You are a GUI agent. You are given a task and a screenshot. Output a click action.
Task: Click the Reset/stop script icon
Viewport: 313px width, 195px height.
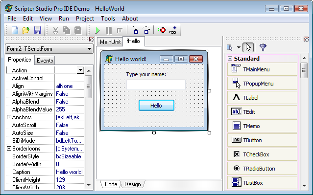pyautogui.click(x=120, y=30)
